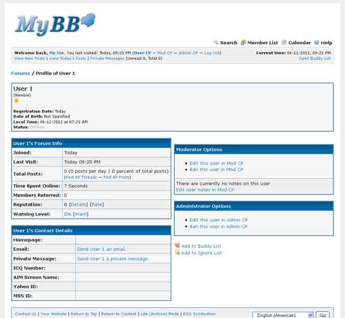Click the Add to Ignore List icon
The image size is (345, 318).
(x=177, y=253)
